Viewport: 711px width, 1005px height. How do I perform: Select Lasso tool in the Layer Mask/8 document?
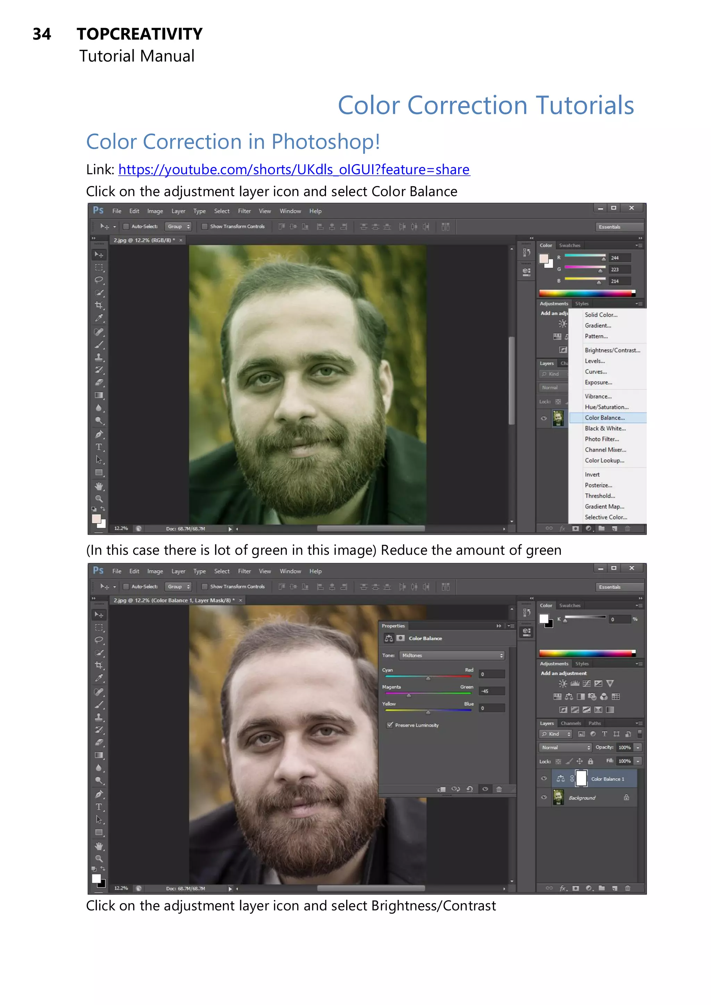coord(99,640)
